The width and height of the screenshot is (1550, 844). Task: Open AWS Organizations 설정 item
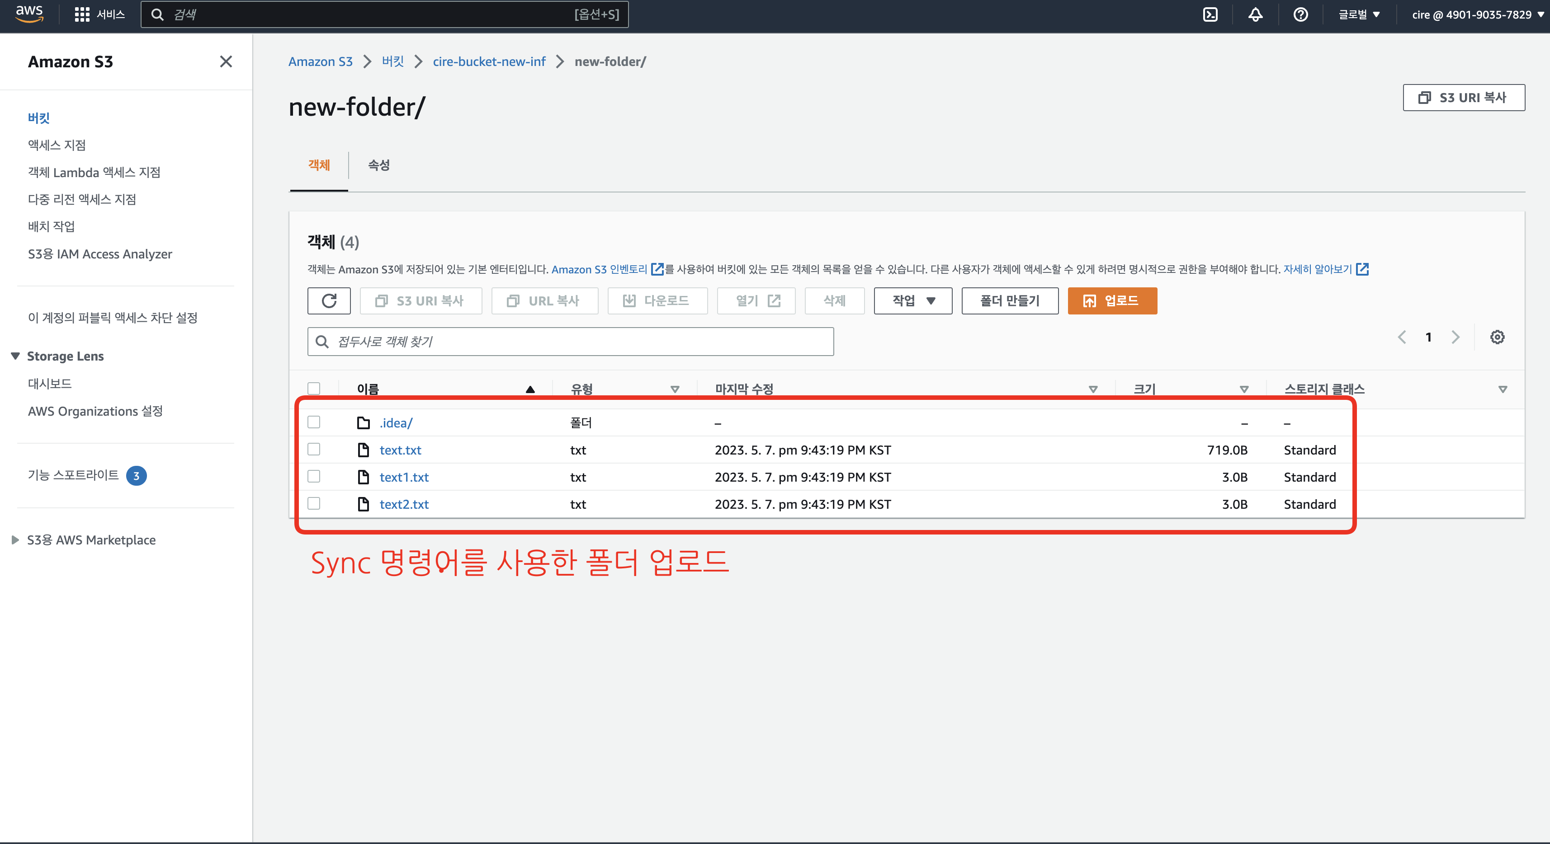95,411
